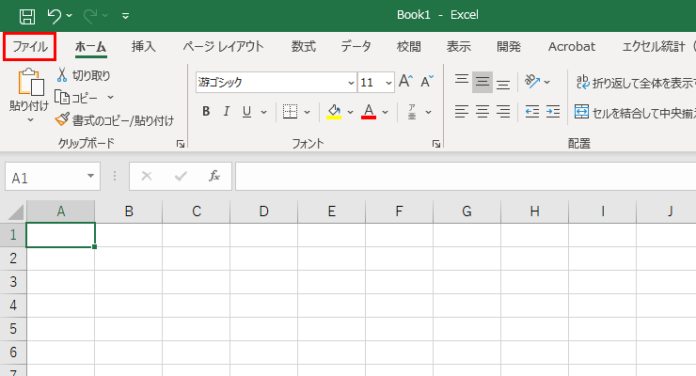
Task: Click 書式のコピー/貼り付け format painter
Action: [x=115, y=120]
